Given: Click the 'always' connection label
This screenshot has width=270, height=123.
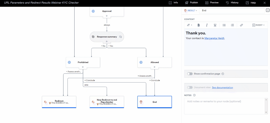Looking at the screenshot, I should coord(107,25).
